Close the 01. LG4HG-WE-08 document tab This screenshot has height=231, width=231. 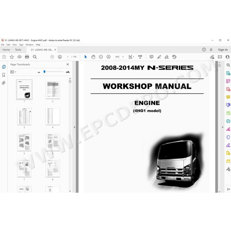click(55, 50)
